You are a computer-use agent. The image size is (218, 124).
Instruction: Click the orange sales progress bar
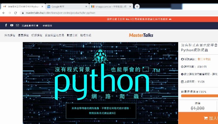pyautogui.click(x=199, y=96)
